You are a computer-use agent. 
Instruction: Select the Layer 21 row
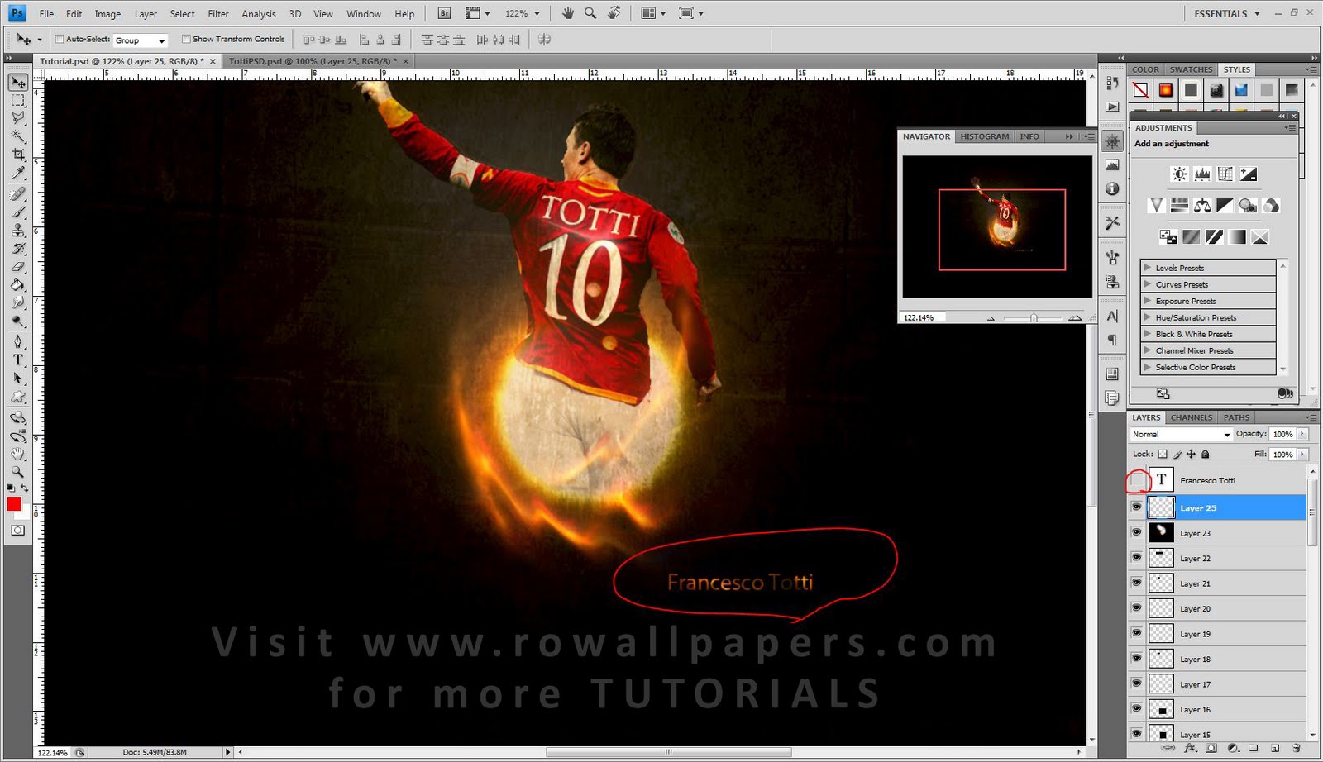coord(1217,583)
